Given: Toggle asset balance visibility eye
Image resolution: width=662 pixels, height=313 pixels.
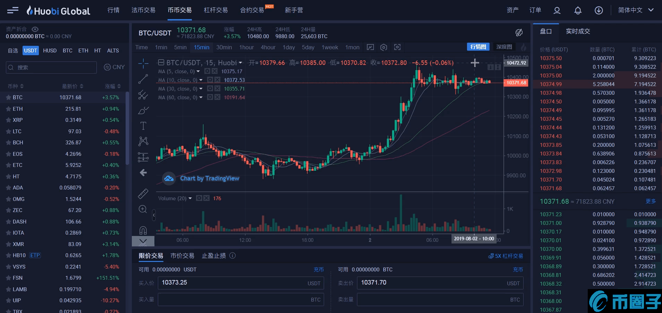Looking at the screenshot, I should coord(35,29).
